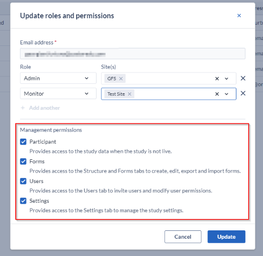Toggle the Settings permission checkbox
Image resolution: width=263 pixels, height=256 pixels.
(23, 201)
